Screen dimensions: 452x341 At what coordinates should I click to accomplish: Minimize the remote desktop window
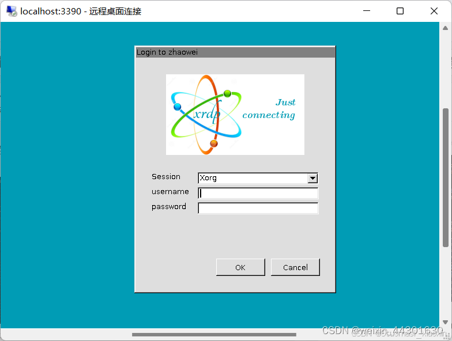pos(367,11)
